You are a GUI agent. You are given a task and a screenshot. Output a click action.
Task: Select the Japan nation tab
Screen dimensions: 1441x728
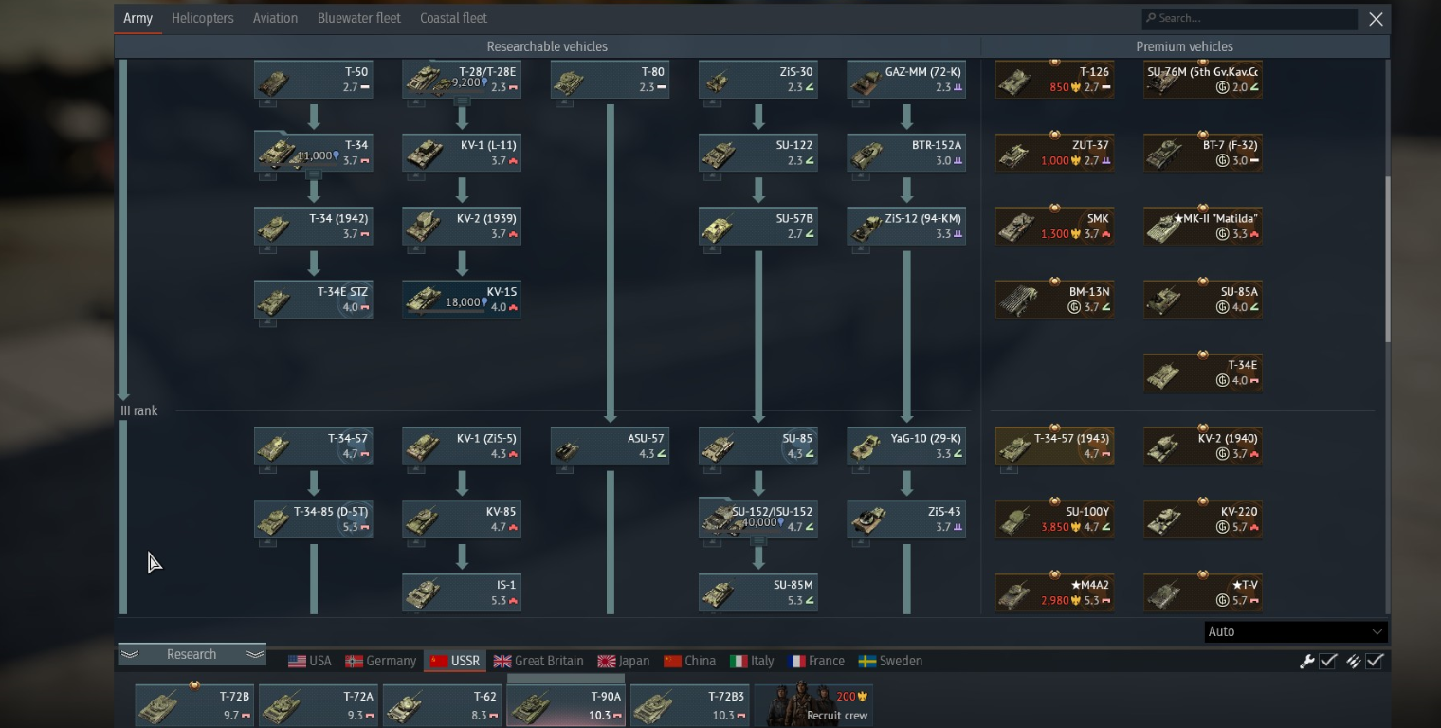pos(624,661)
